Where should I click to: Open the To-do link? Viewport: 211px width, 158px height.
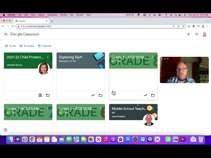11,46
